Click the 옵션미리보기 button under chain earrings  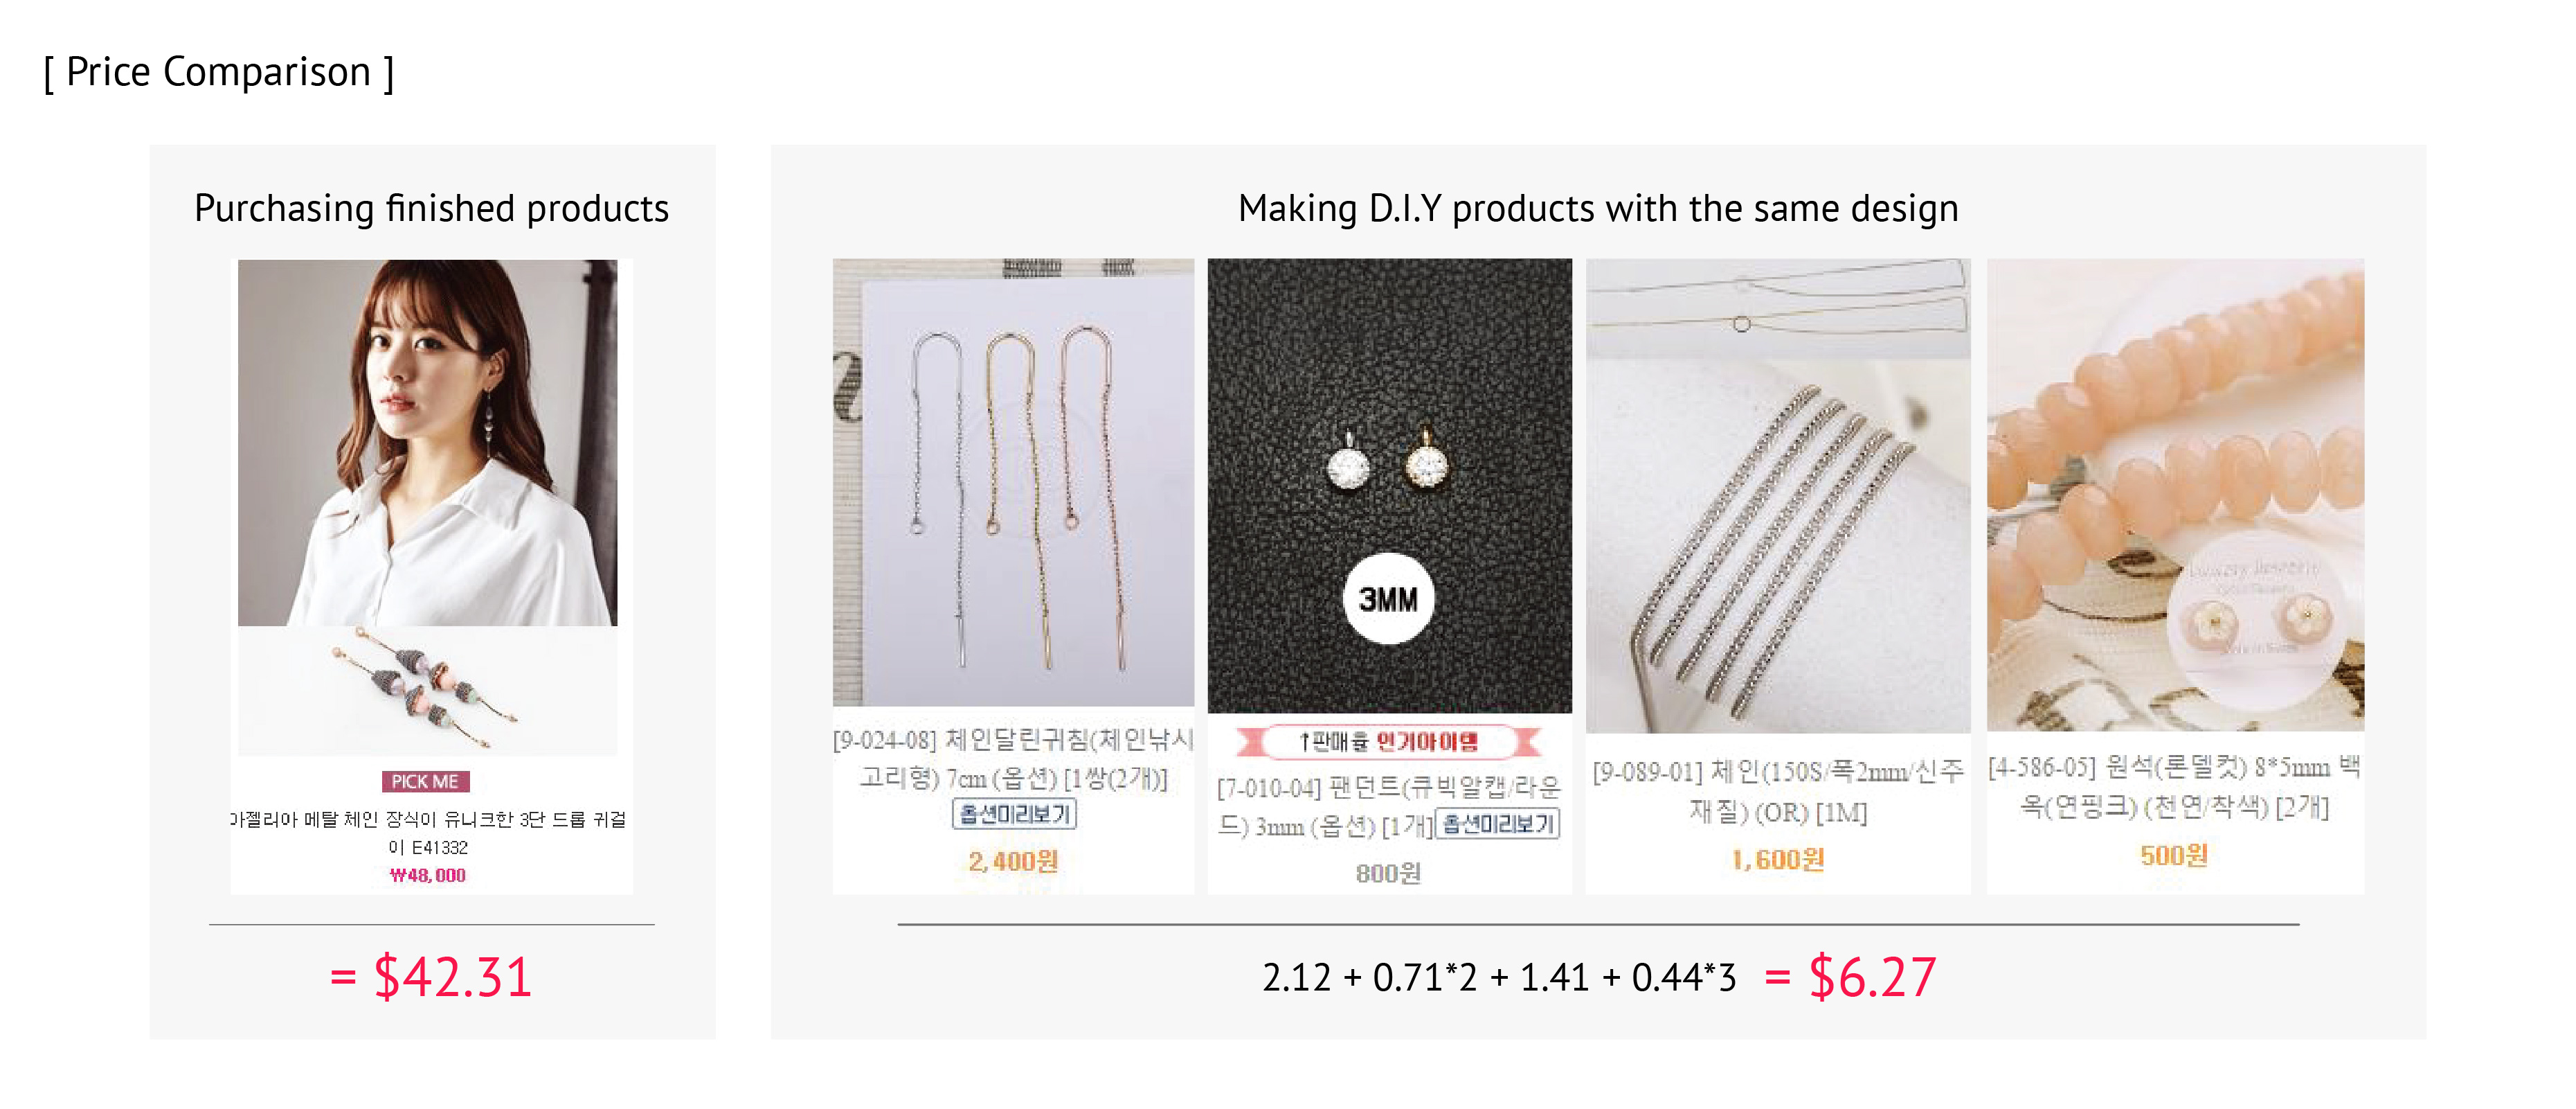point(1014,814)
